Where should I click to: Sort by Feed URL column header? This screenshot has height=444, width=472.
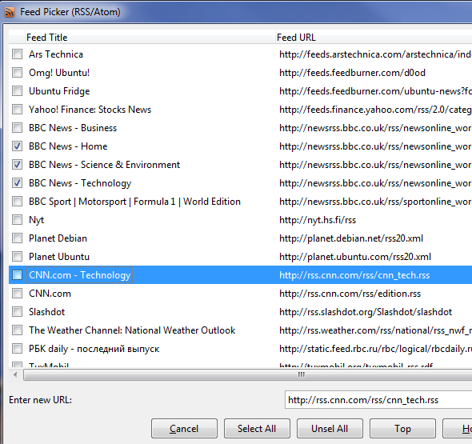click(374, 38)
